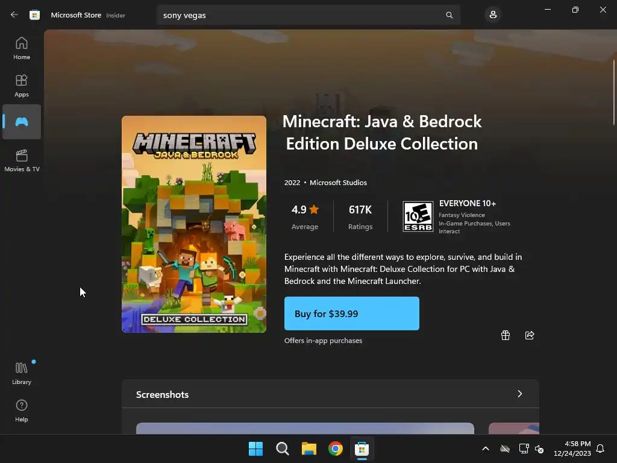Open File Explorer from taskbar
Screen dimensions: 617x463
(x=309, y=449)
